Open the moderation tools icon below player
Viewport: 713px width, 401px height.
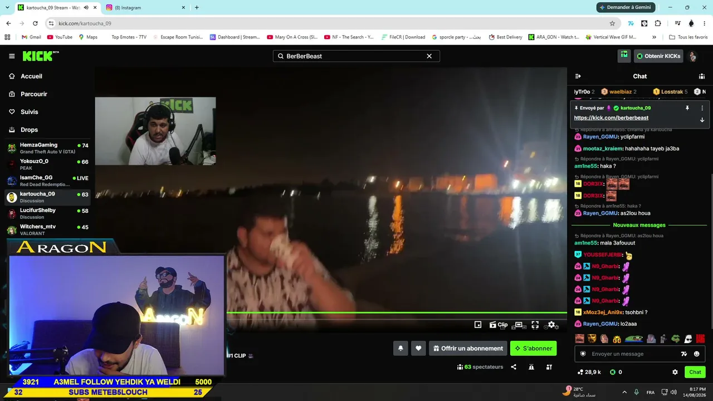[549, 367]
